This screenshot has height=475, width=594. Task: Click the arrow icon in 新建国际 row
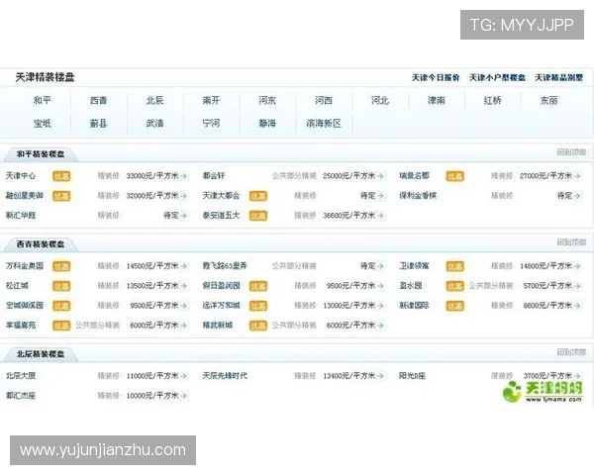577,306
